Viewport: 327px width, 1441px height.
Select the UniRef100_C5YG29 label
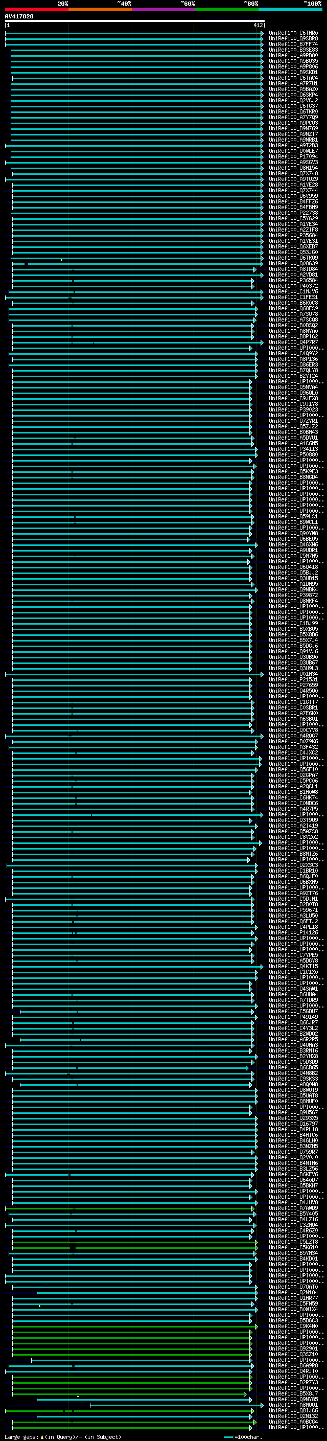[293, 218]
